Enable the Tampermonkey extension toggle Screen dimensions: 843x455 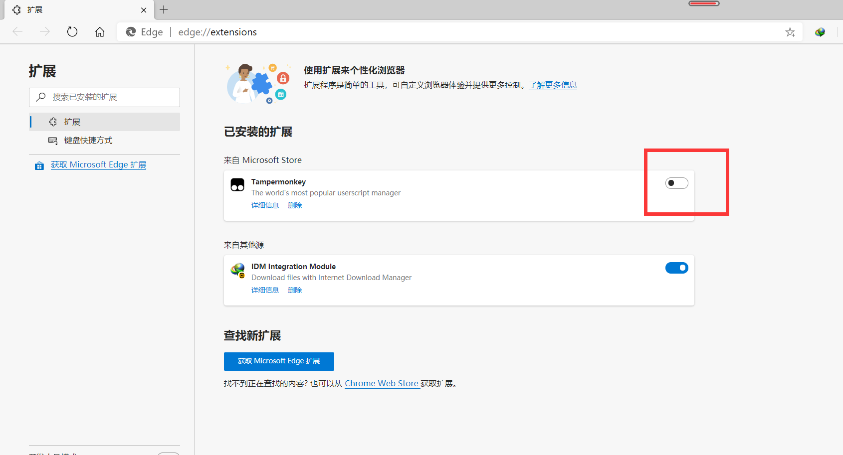[676, 183]
